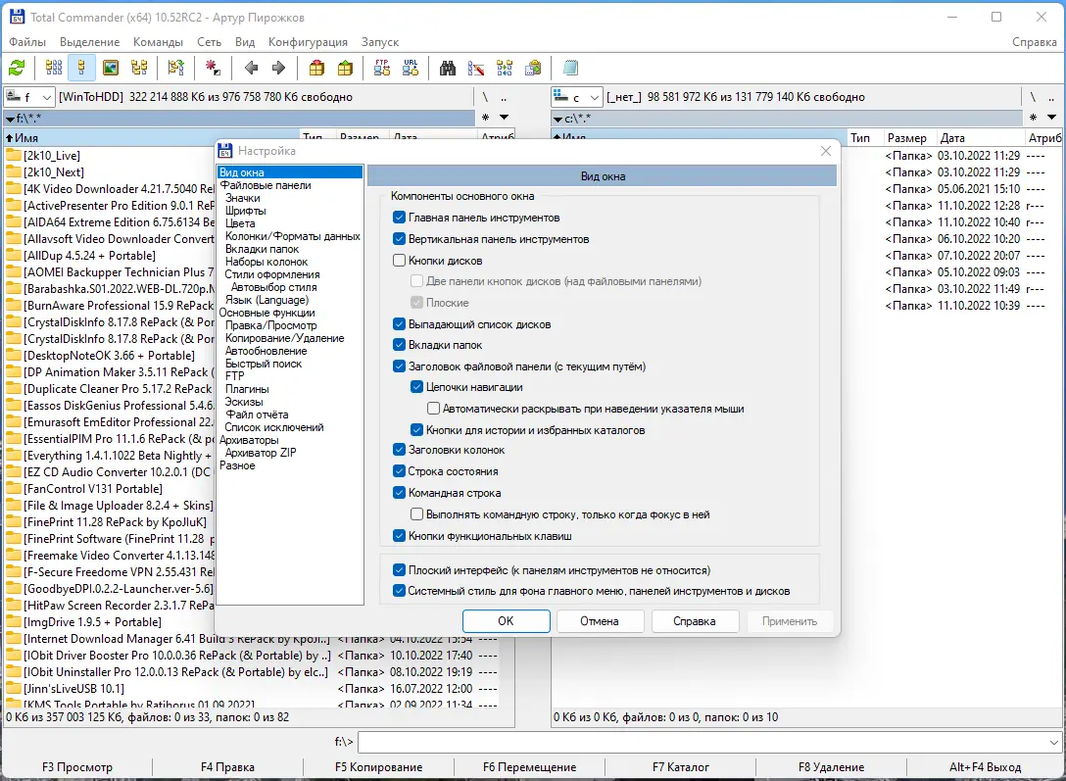Go forward using the right arrow icon
This screenshot has width=1066, height=781.
(x=278, y=68)
